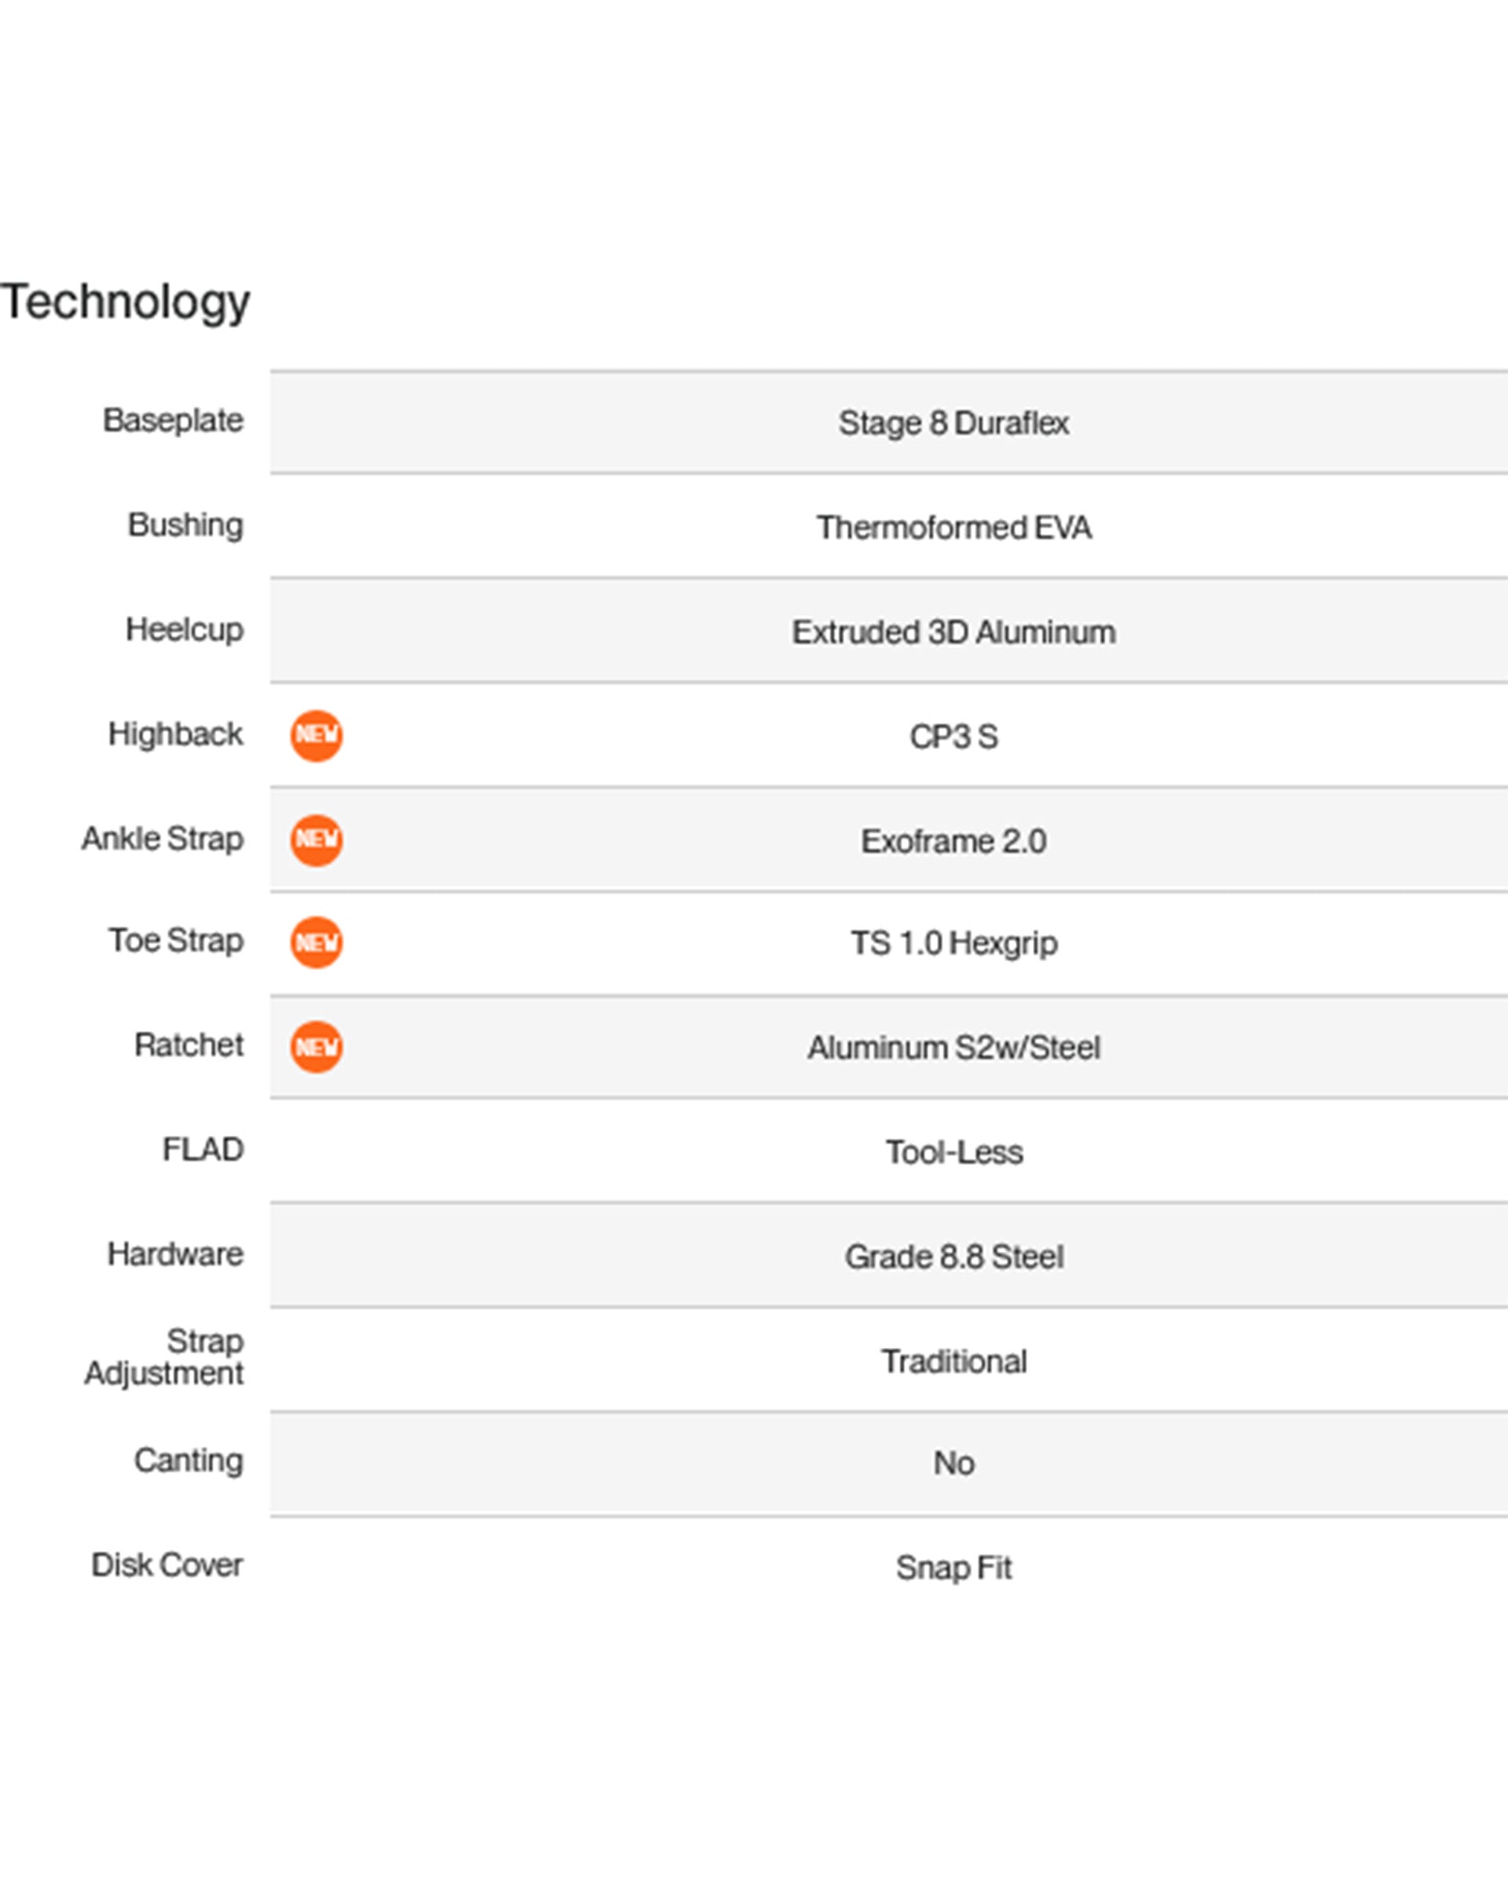Click the Bushing label
The width and height of the screenshot is (1508, 1885).
pyautogui.click(x=185, y=525)
